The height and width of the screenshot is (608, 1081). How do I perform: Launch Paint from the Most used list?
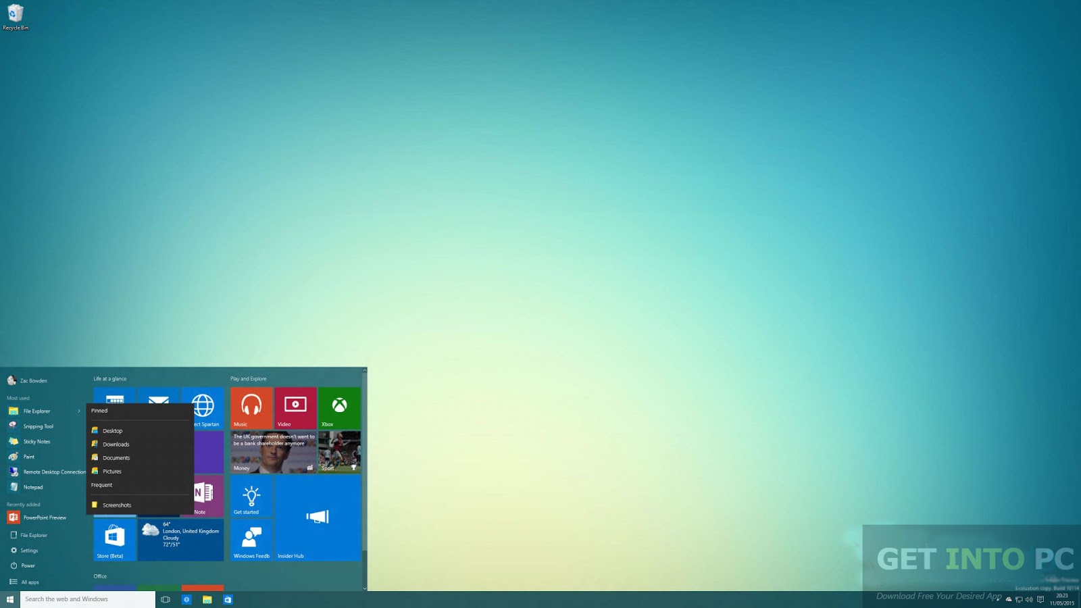(29, 457)
